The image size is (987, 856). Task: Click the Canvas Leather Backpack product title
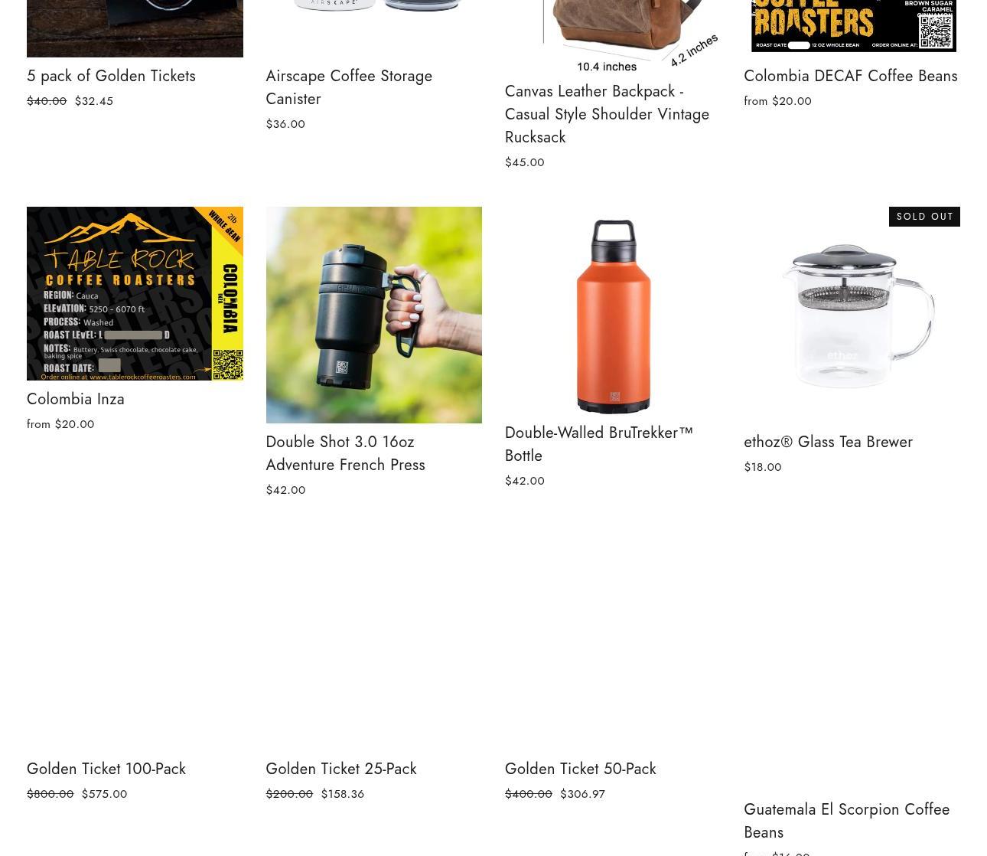click(607, 114)
